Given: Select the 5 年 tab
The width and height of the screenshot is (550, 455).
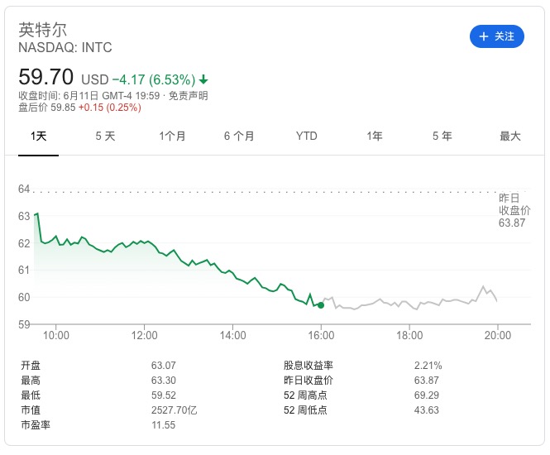Looking at the screenshot, I should [x=442, y=136].
